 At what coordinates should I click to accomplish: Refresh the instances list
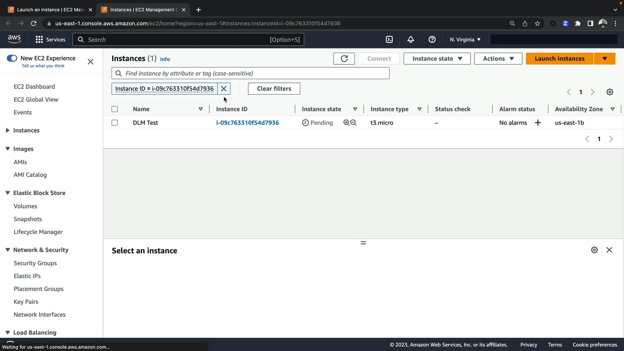coord(344,58)
